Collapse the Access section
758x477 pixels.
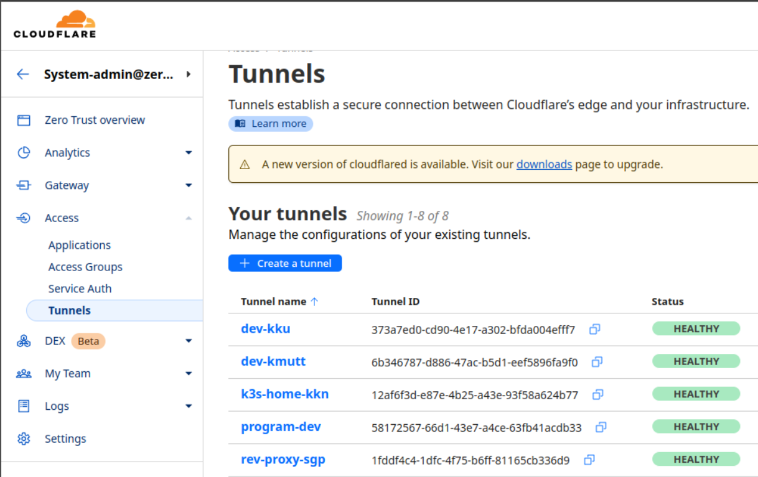(x=189, y=218)
